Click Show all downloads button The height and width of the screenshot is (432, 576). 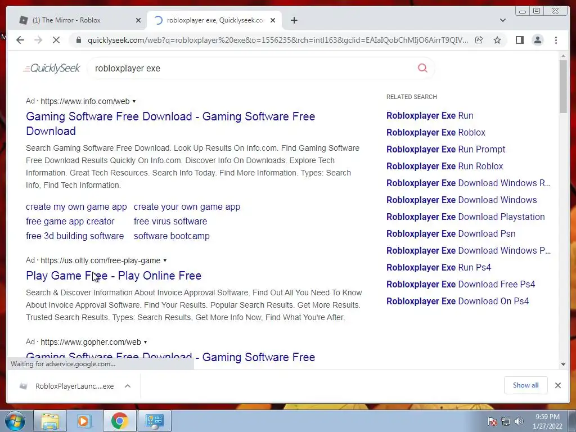coord(526,385)
